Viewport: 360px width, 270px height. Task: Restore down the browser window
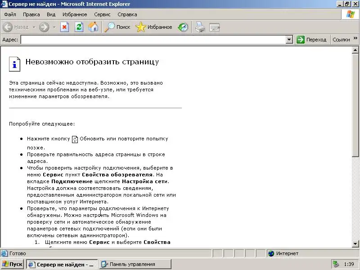(x=346, y=4)
